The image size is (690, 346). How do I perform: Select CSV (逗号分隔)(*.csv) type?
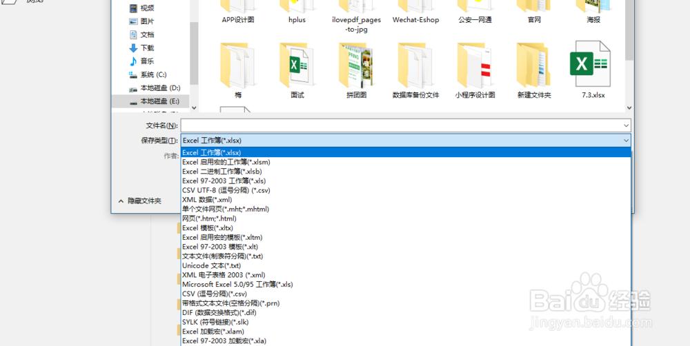pos(406,294)
